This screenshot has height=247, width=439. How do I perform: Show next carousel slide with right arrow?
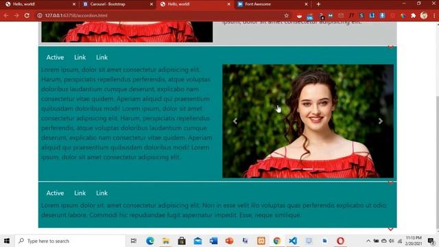381,121
